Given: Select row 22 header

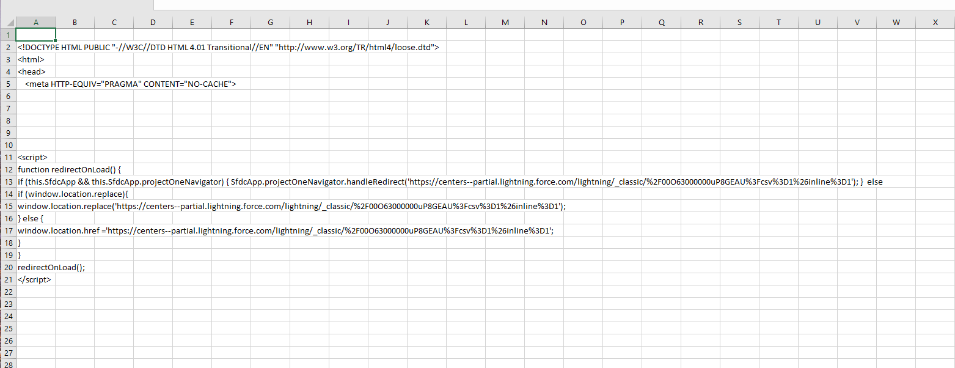Looking at the screenshot, I should coord(8,292).
